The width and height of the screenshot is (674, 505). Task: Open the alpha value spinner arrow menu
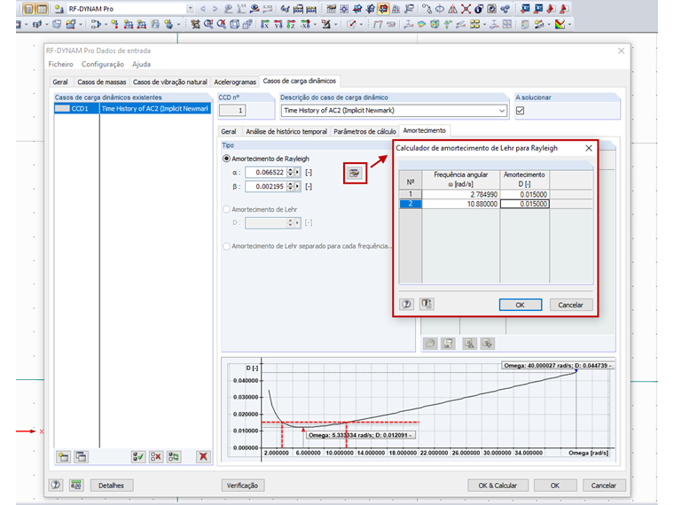297,172
